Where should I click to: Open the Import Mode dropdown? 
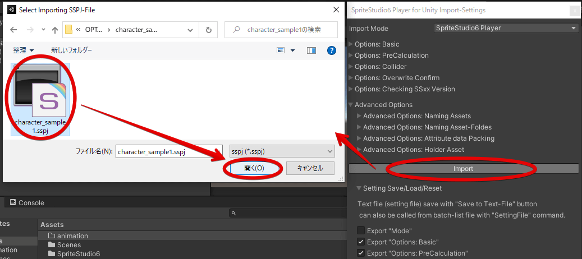[506, 28]
